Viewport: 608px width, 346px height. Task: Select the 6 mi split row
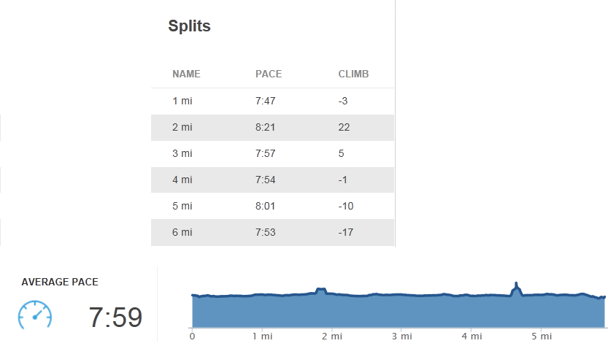[x=272, y=232]
